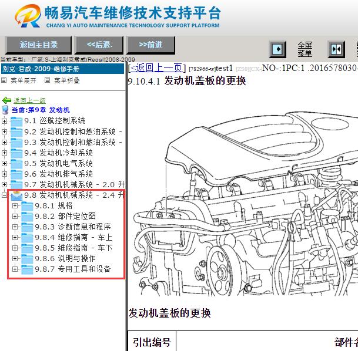Click the 9.8.6 说明与操作 folder icon
Viewport: 358px width, 351px height.
[x=27, y=259]
